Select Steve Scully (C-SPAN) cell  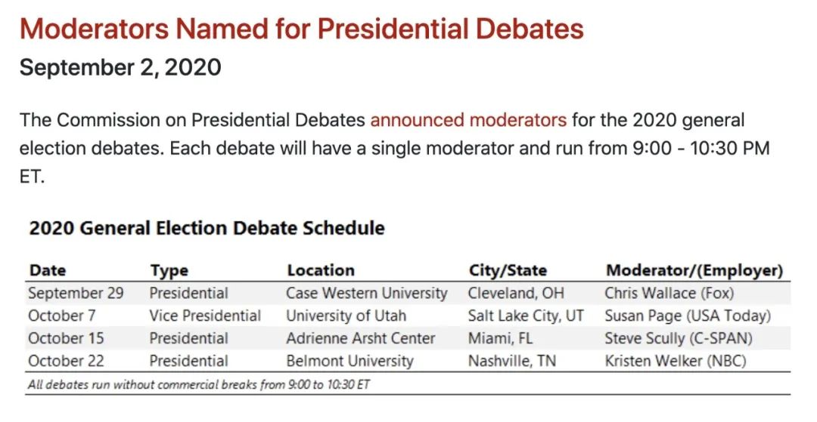click(x=679, y=338)
